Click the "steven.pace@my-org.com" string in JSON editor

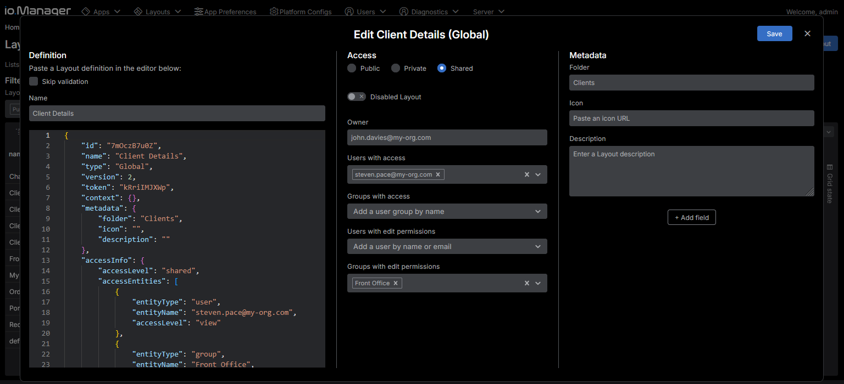[x=242, y=312]
